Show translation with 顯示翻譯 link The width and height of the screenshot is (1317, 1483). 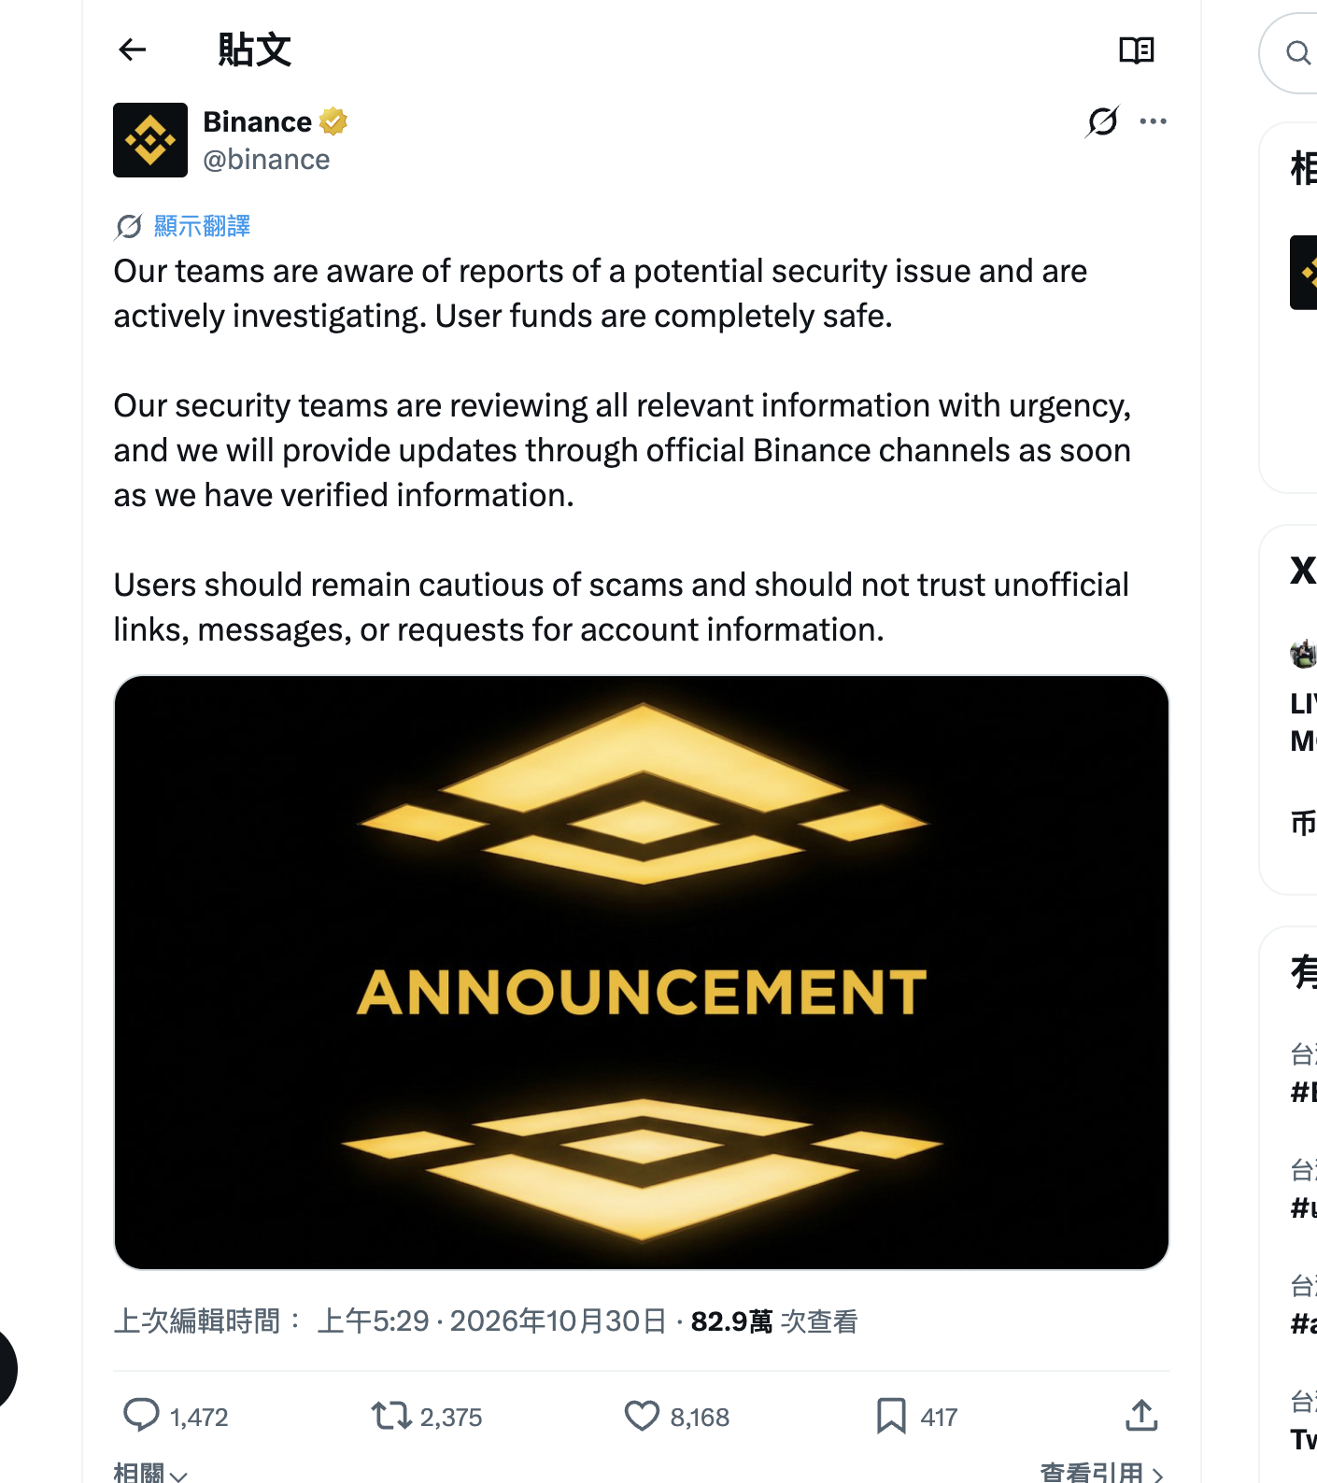[x=202, y=226]
